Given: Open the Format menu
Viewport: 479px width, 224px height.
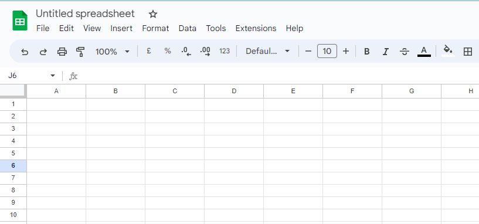Looking at the screenshot, I should (155, 28).
